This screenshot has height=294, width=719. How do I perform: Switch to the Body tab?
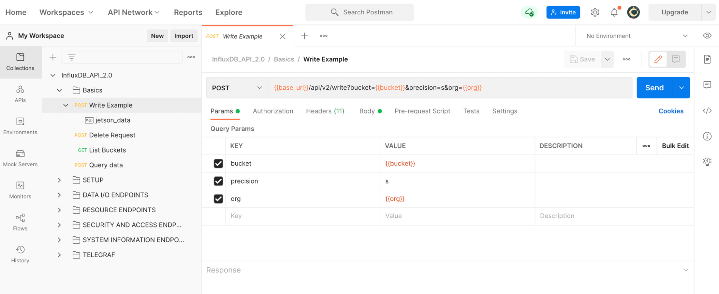tap(370, 111)
